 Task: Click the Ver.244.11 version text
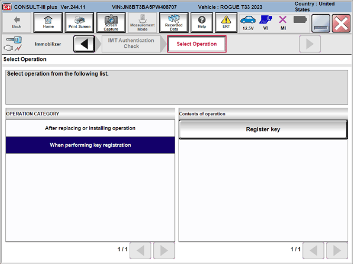tap(73, 7)
